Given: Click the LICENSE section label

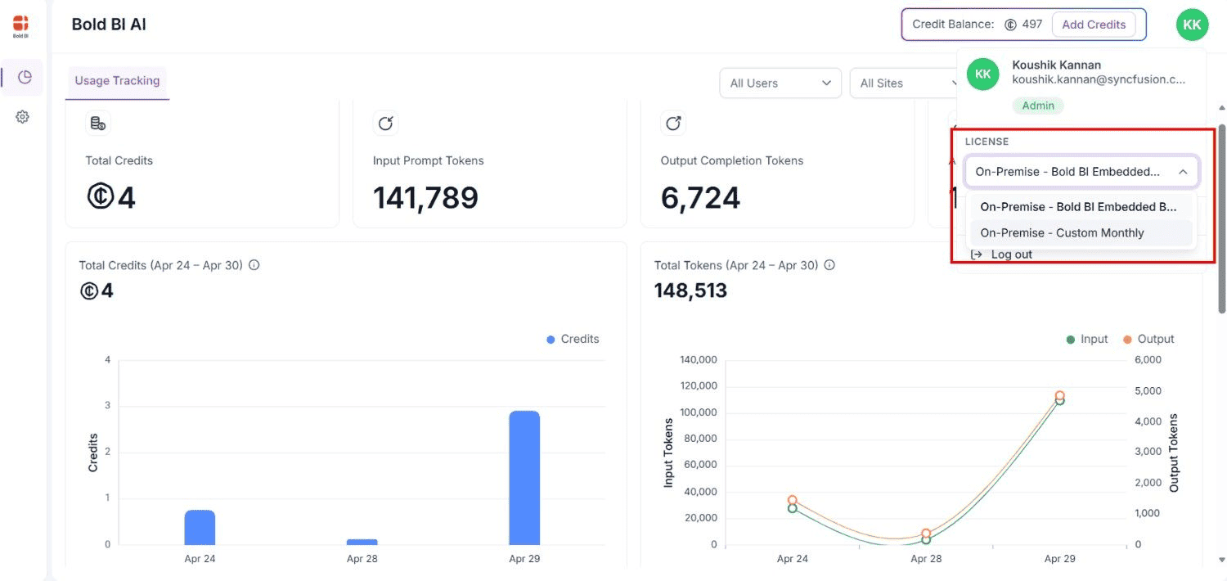Looking at the screenshot, I should coord(987,142).
